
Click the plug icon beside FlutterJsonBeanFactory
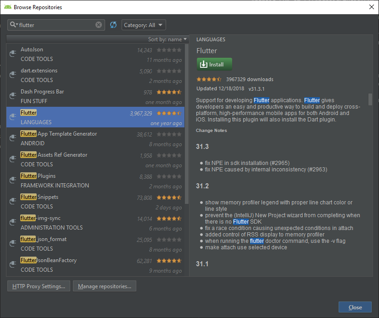[x=12, y=264]
